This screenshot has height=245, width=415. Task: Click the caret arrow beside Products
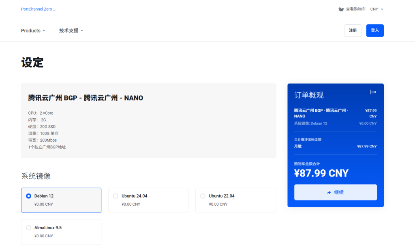point(44,31)
